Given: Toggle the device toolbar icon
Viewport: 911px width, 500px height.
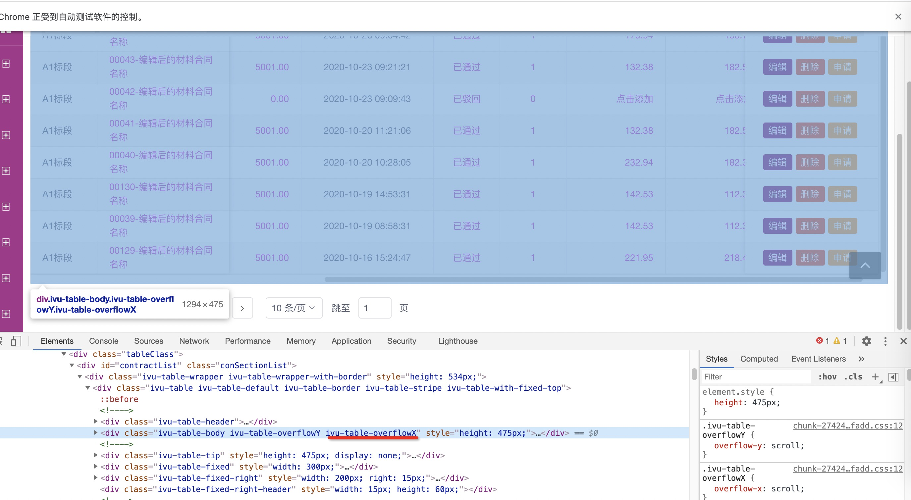Looking at the screenshot, I should pos(16,341).
